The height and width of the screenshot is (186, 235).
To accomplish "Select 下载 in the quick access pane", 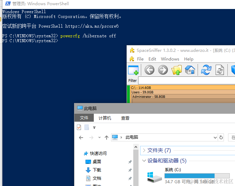I will 97,170.
